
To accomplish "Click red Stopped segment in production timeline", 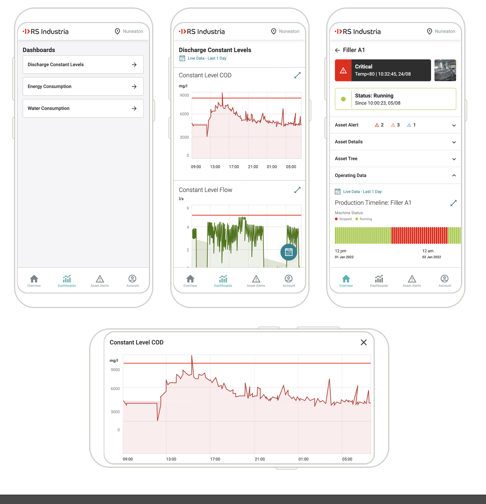I will [419, 235].
